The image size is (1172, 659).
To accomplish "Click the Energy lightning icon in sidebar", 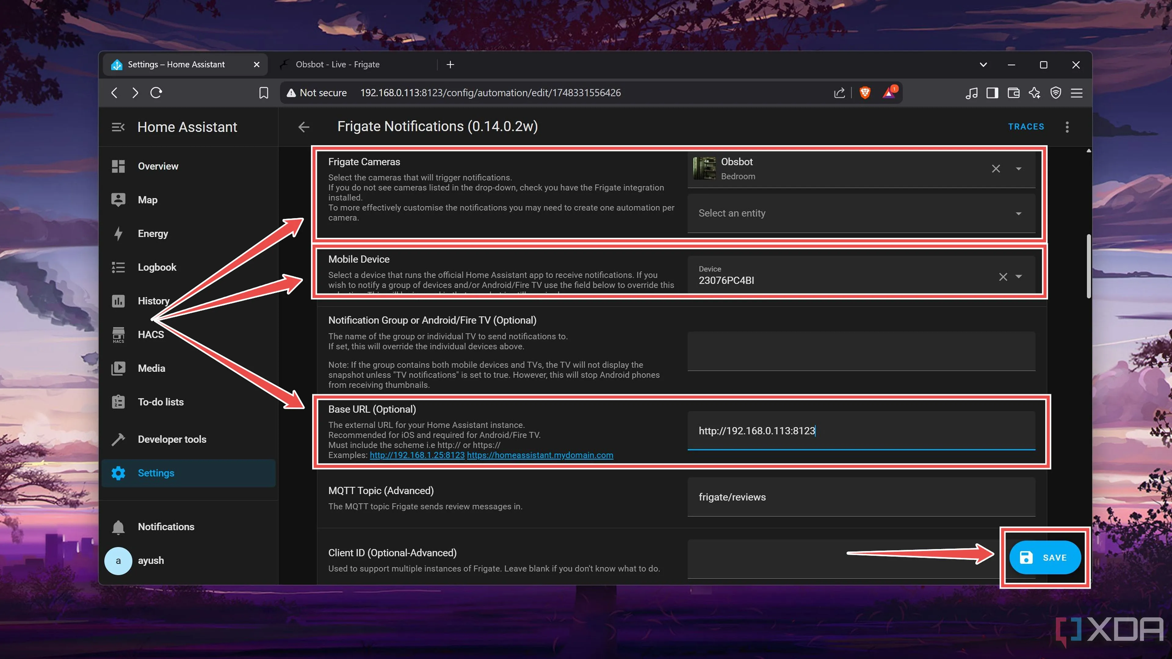I will tap(118, 233).
